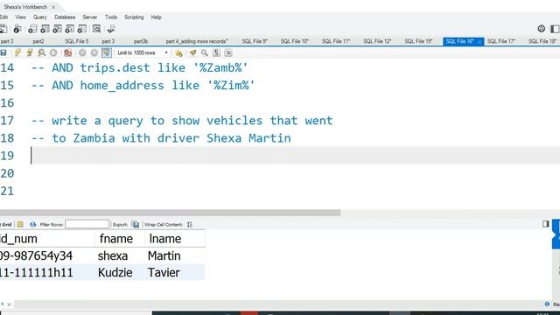Open the search table data tool
The image size is (560, 315).
pyautogui.click(x=97, y=29)
